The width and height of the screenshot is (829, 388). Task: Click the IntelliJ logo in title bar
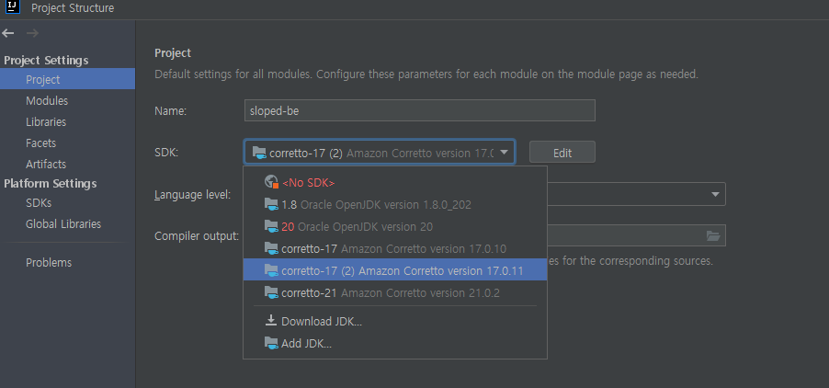click(13, 6)
